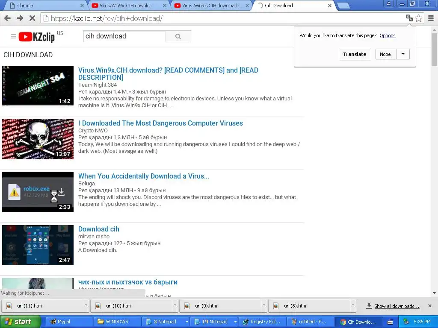Expand the url (9).htm download menu arrow

point(263,305)
